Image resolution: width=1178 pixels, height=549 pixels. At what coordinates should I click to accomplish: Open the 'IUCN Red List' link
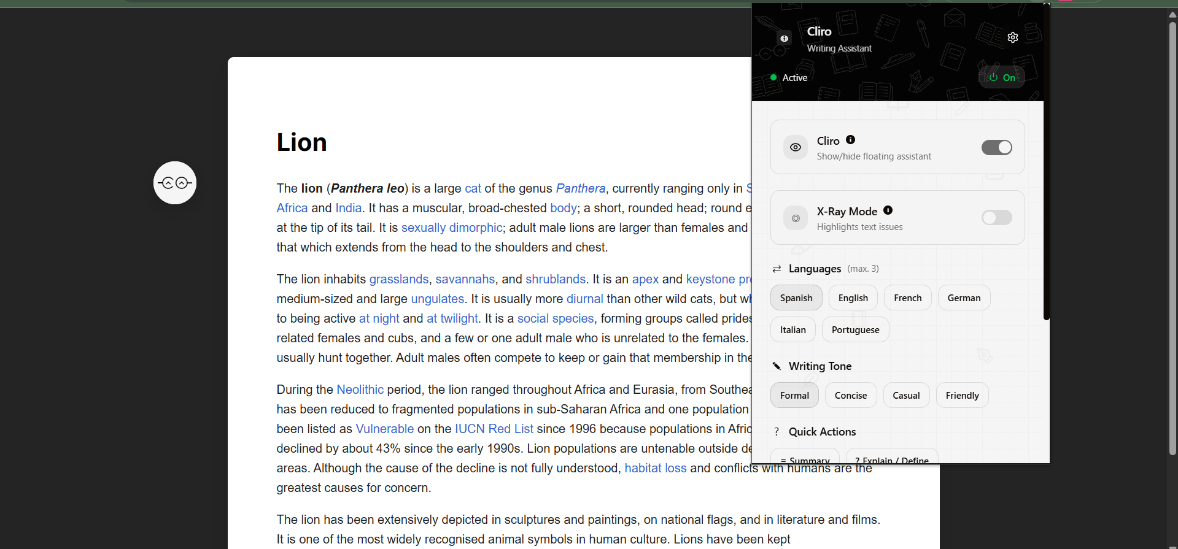coord(494,429)
